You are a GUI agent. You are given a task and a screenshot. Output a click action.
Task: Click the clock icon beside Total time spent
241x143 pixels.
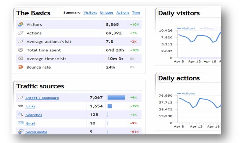(21, 50)
